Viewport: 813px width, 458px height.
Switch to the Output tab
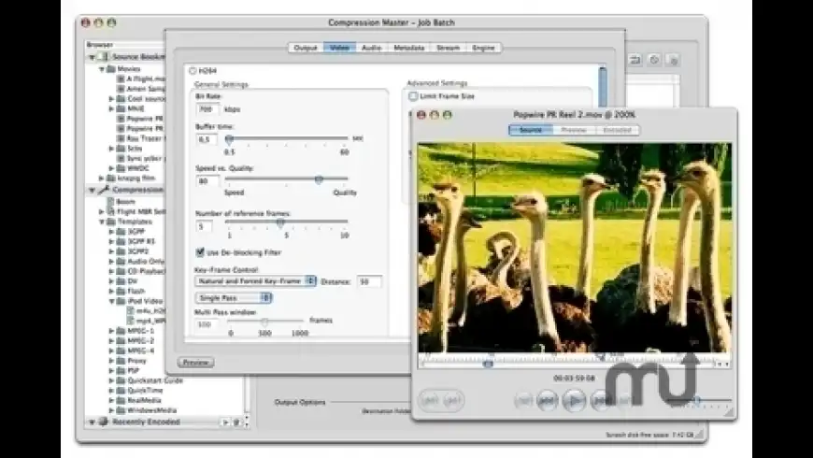point(306,48)
